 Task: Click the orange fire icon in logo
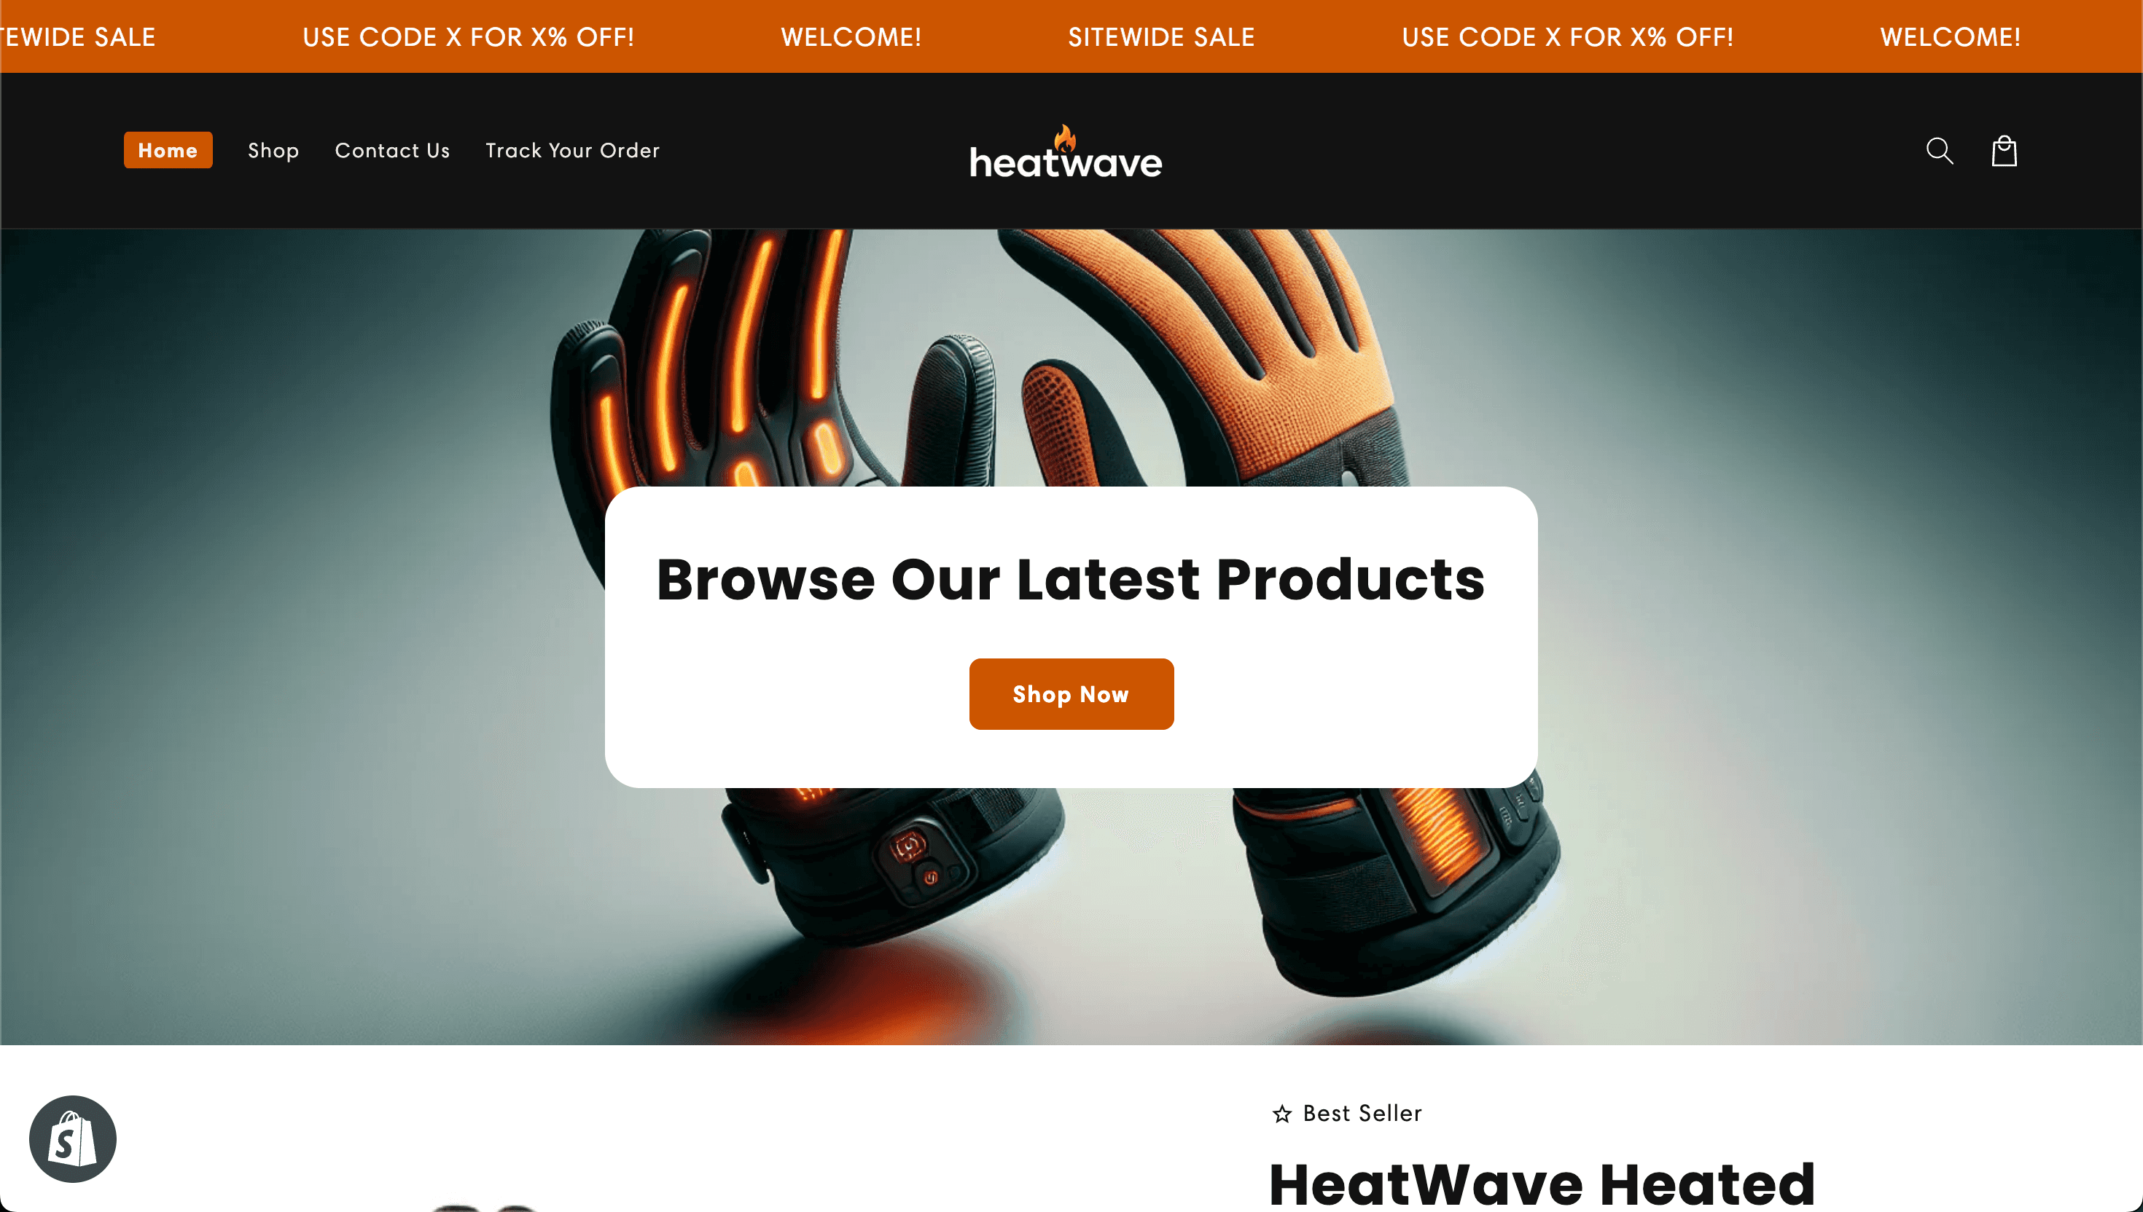click(x=1066, y=137)
